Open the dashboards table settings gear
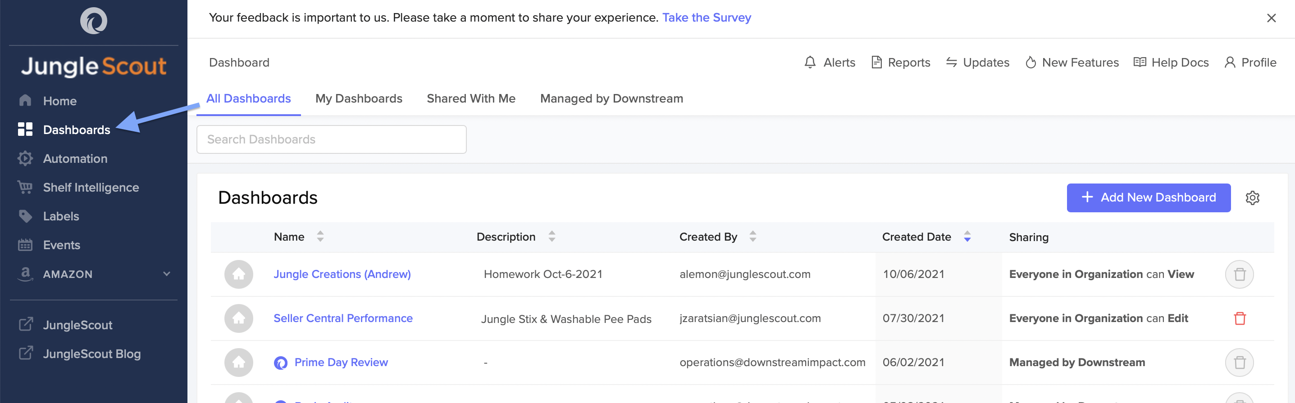The width and height of the screenshot is (1295, 403). tap(1252, 198)
